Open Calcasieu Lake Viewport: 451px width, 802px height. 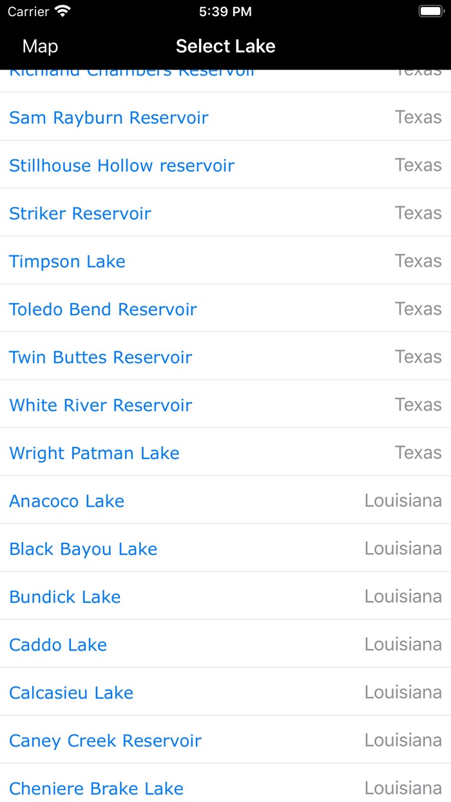click(72, 692)
